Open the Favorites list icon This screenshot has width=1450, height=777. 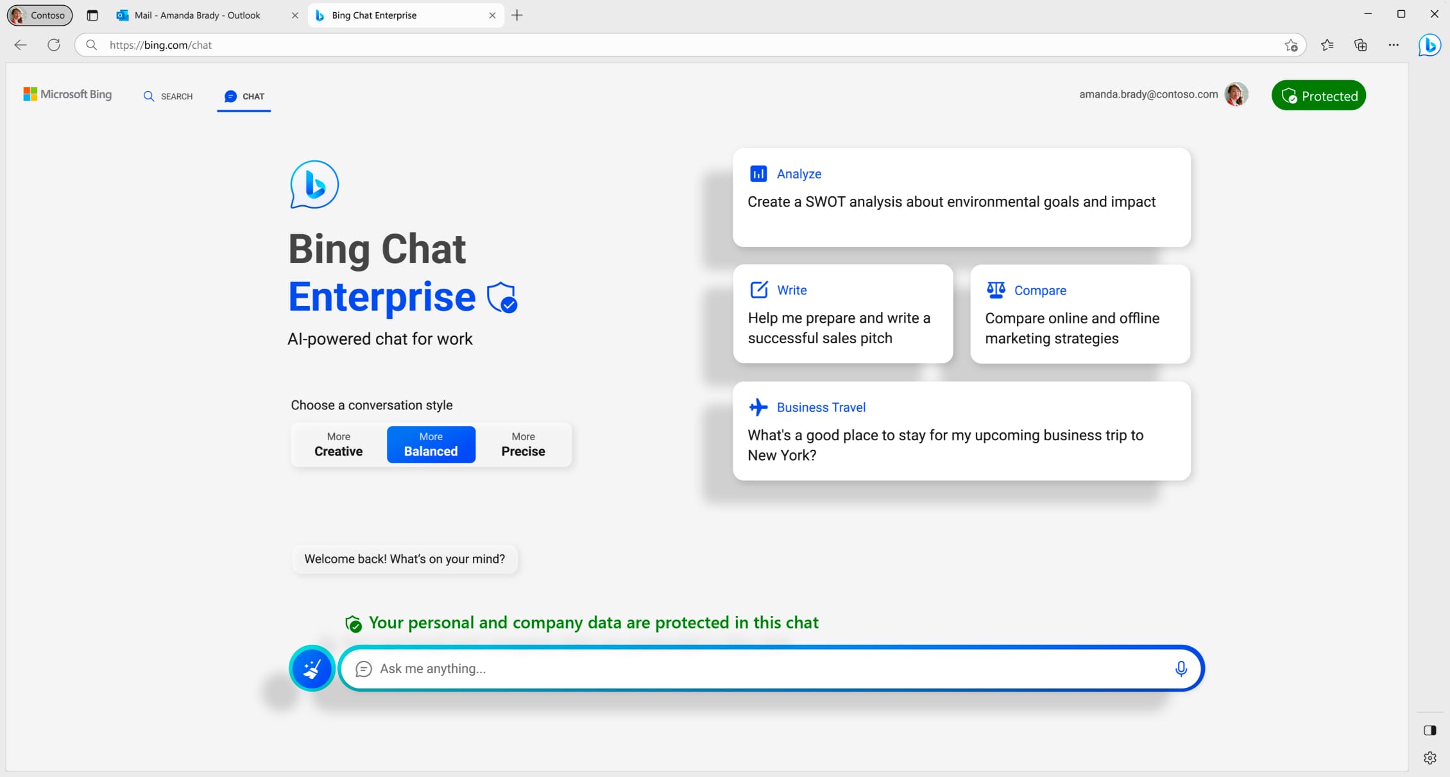(1327, 45)
